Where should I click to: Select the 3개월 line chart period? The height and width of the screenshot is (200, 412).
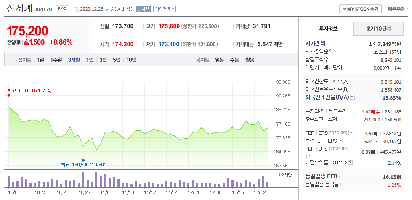pyautogui.click(x=74, y=60)
